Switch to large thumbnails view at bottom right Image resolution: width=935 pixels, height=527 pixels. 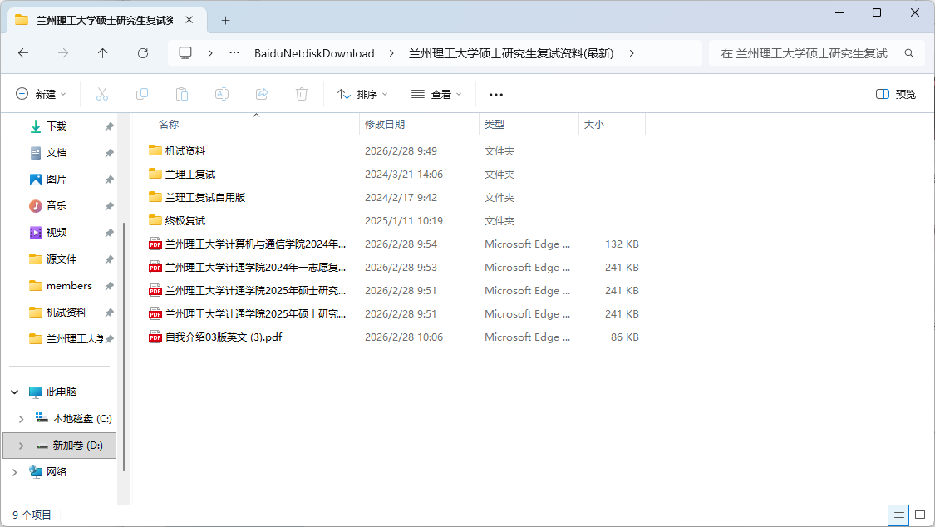click(919, 515)
